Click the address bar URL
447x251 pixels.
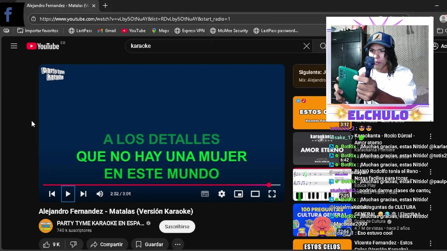[135, 19]
